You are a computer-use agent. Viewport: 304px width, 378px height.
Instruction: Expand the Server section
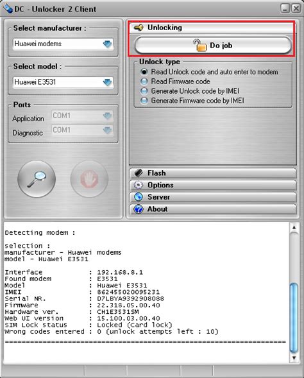[x=213, y=197]
